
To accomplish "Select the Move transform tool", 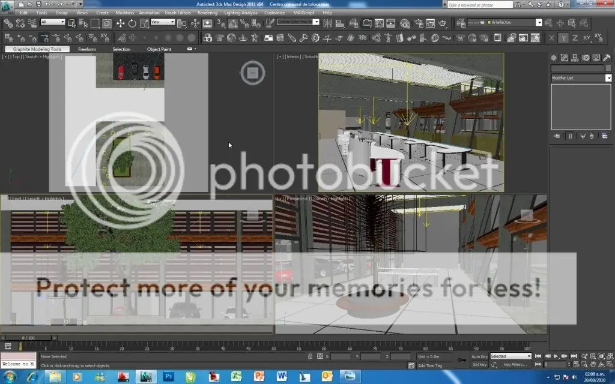I will [120, 23].
